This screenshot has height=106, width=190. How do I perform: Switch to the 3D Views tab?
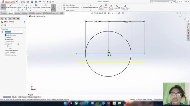[23, 97]
